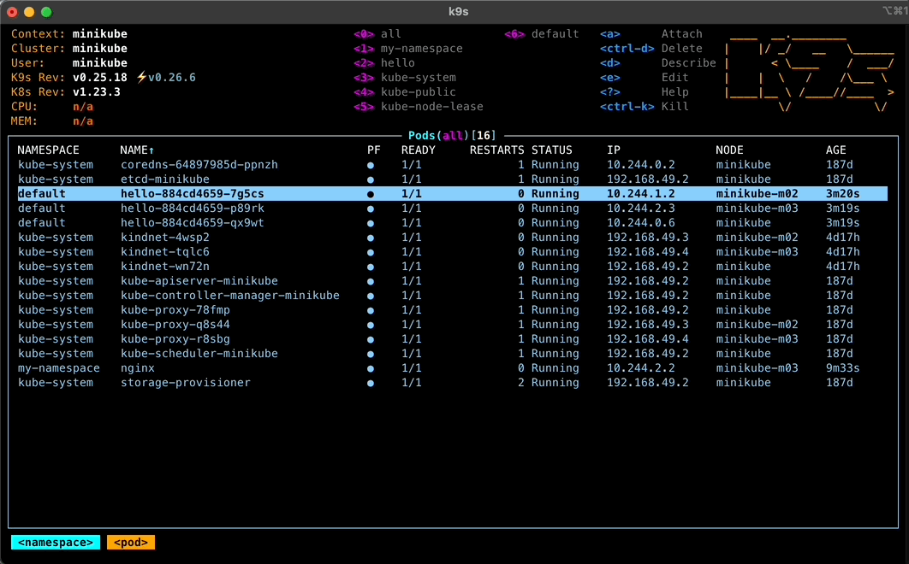Image resolution: width=909 pixels, height=564 pixels.
Task: Click the port-forward dot for hello-884cd4659-p89rk
Action: 371,209
